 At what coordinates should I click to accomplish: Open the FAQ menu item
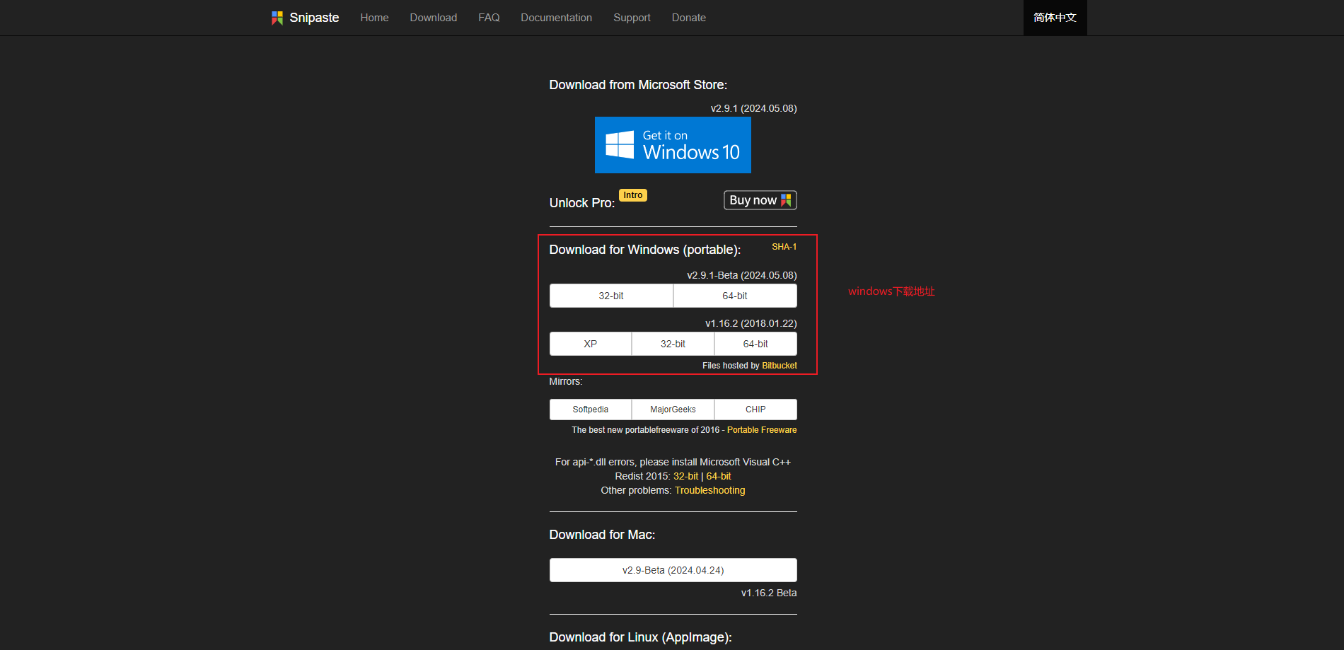489,18
